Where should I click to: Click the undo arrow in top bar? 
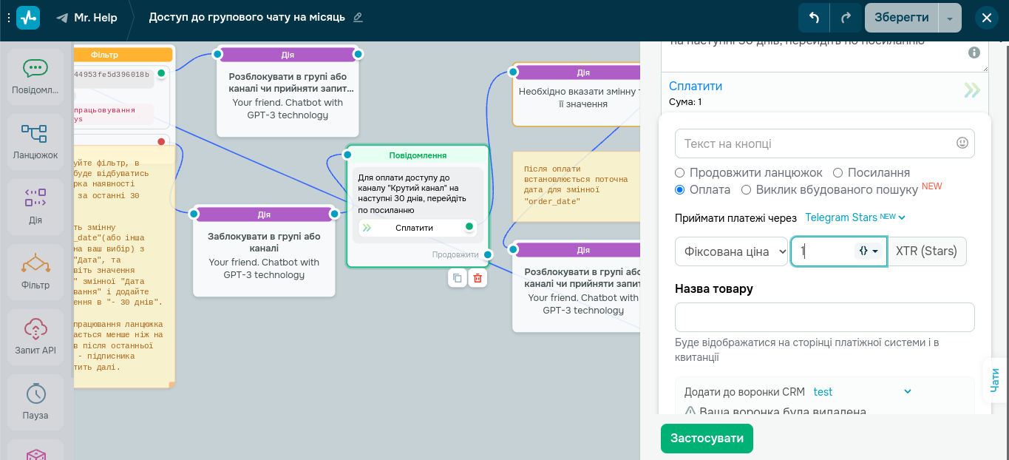[814, 18]
